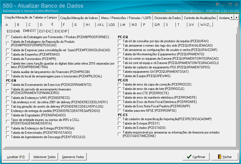This screenshot has height=164, width=241.
Task: Click the Localizar (F2) button
Action: pyautogui.click(x=16, y=157)
